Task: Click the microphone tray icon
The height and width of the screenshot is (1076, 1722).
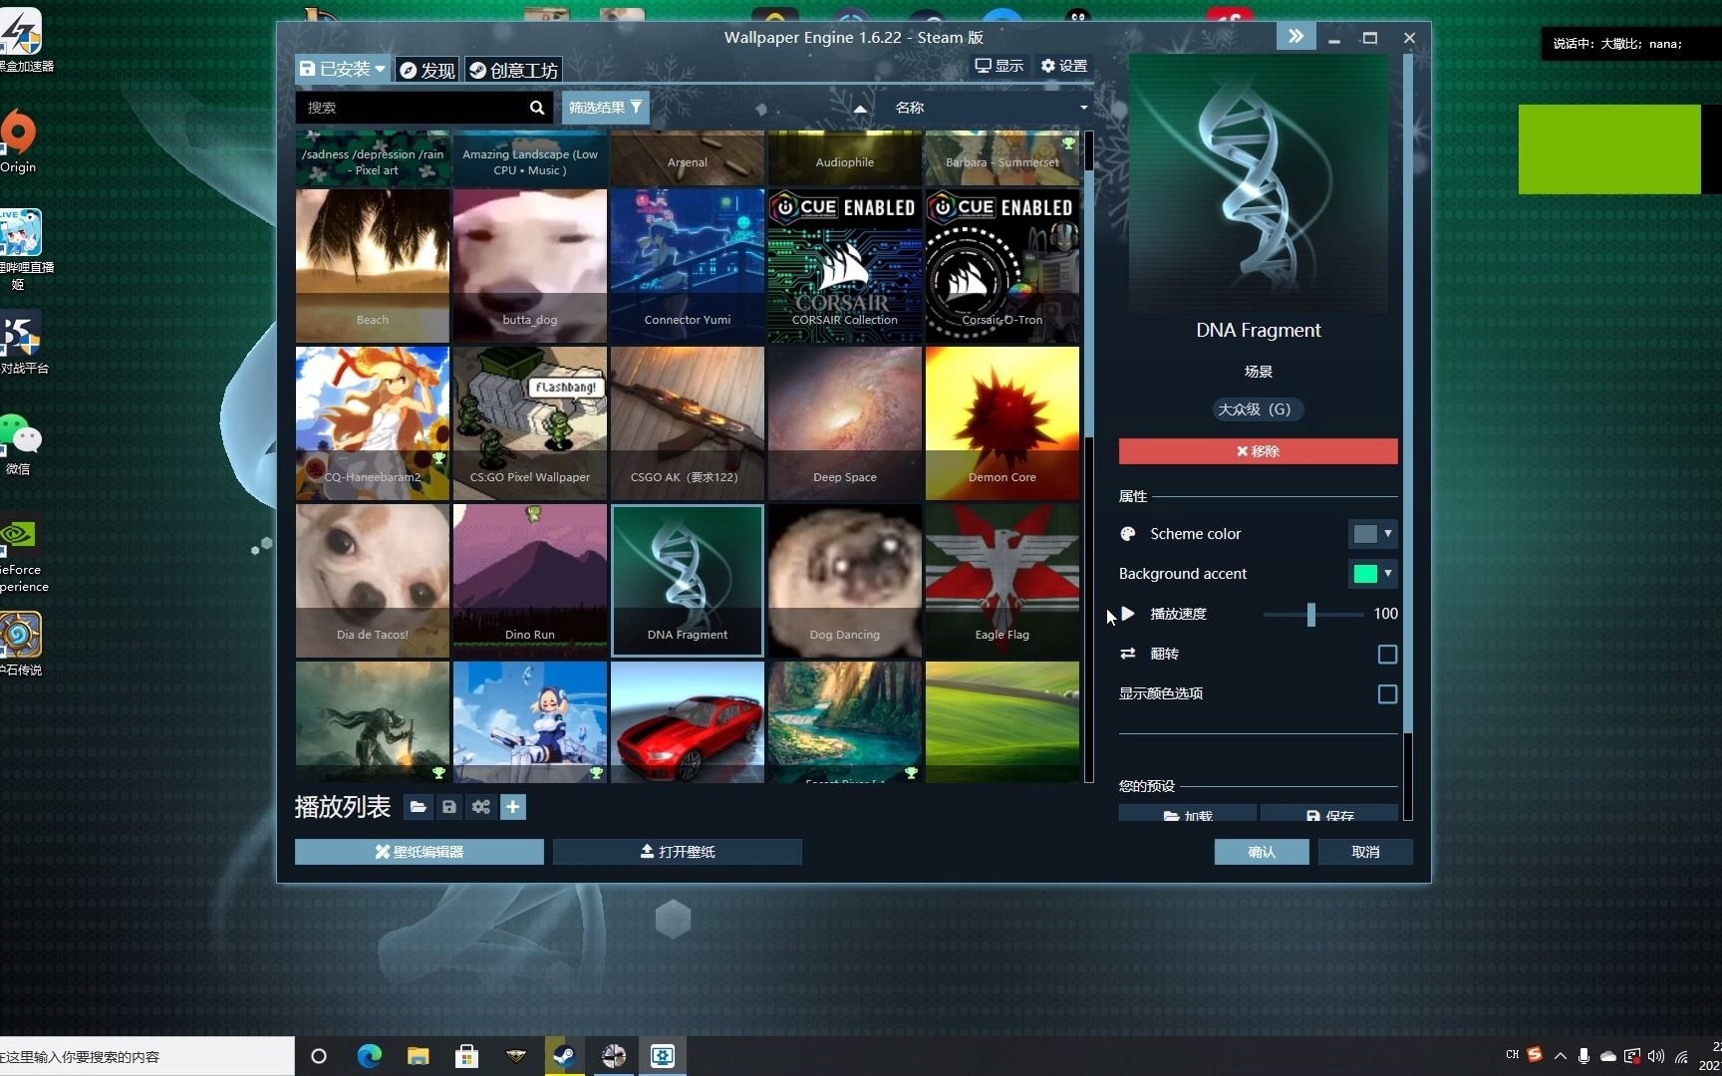Action: [x=1583, y=1056]
